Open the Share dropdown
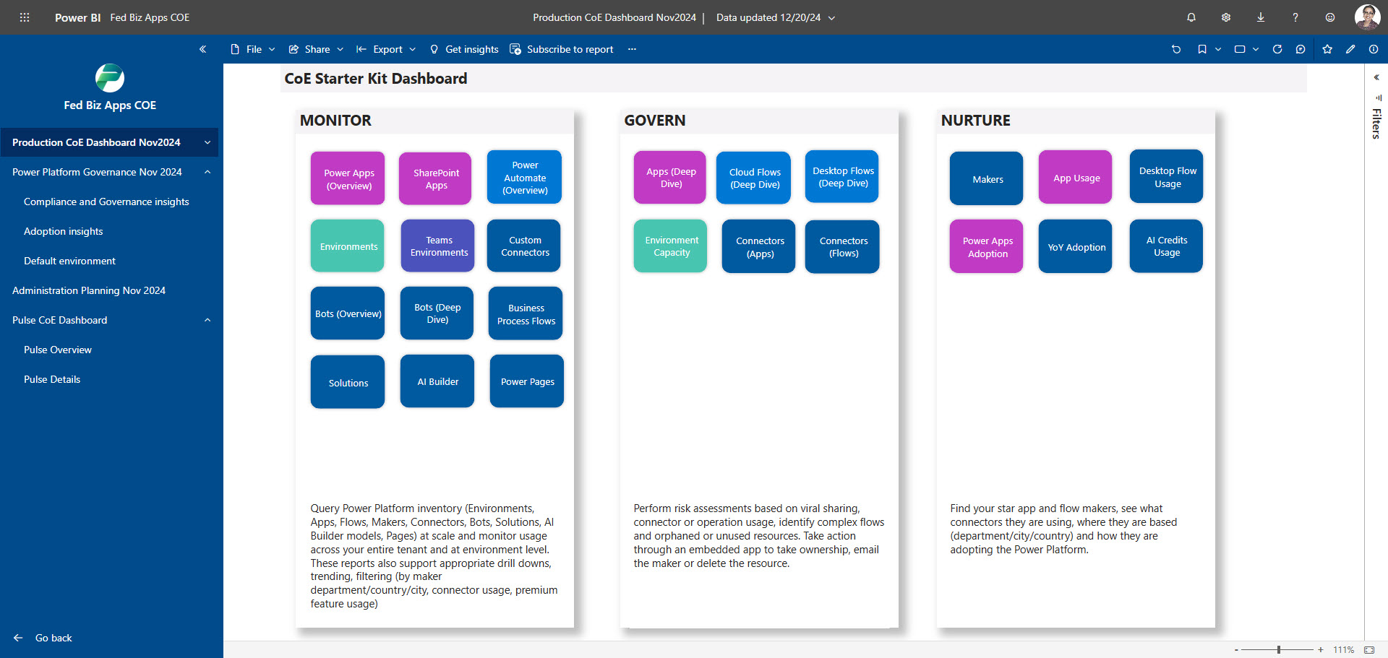Image resolution: width=1388 pixels, height=658 pixels. (316, 49)
